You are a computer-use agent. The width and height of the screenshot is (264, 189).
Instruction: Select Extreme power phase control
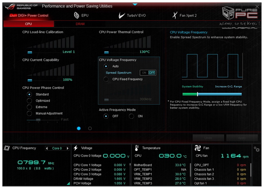(x=29, y=107)
